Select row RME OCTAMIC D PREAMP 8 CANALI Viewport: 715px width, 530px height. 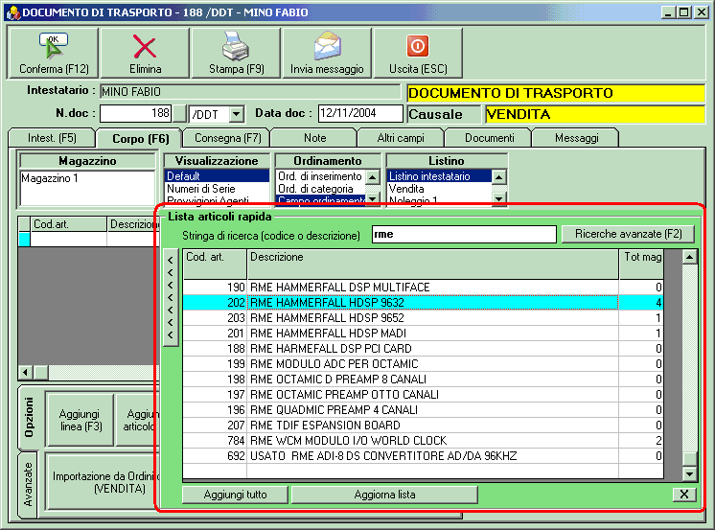click(x=423, y=379)
